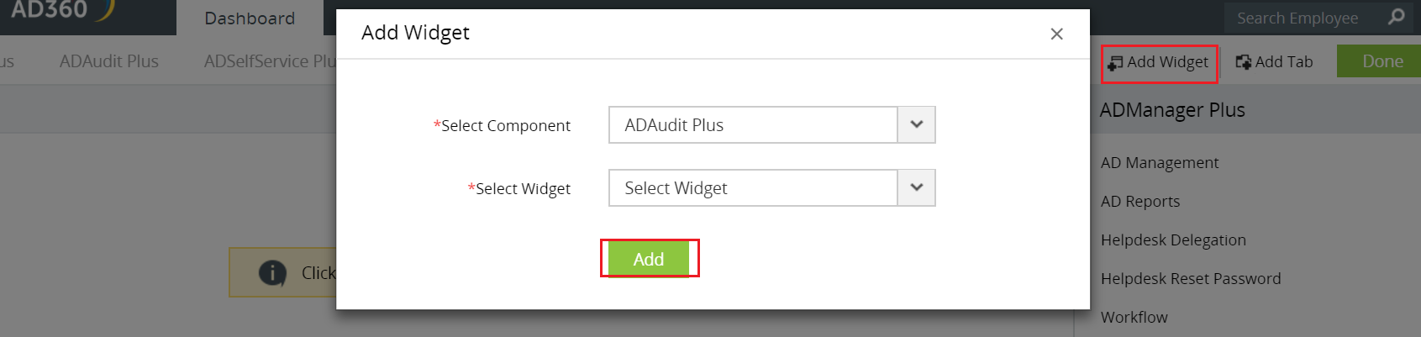Click the Add Widget icon
Viewport: 1421px width, 337px height.
tap(1115, 63)
